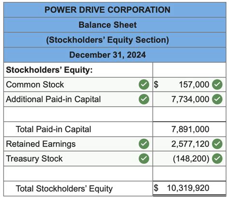
Task: Select the Common Stock label cell
Action: click(78, 84)
